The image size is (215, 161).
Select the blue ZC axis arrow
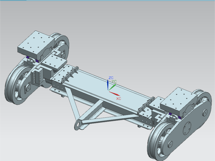[x=108, y=85]
